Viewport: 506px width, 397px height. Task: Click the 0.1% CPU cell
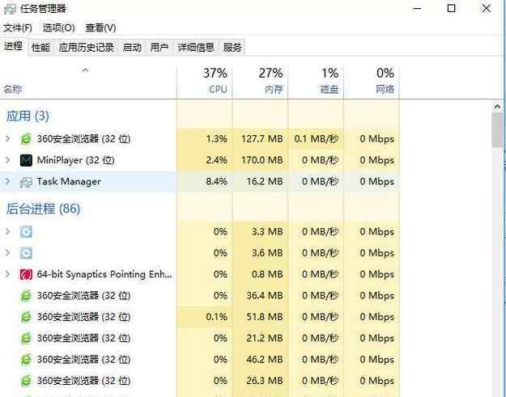(x=205, y=317)
